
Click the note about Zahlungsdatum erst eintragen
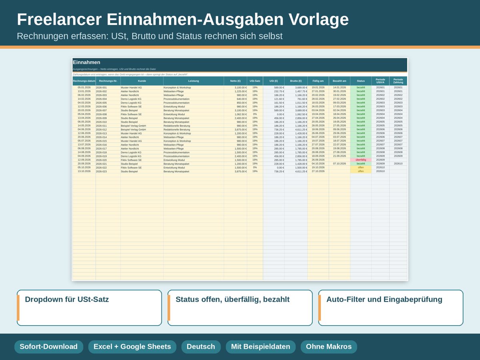pos(130,74)
